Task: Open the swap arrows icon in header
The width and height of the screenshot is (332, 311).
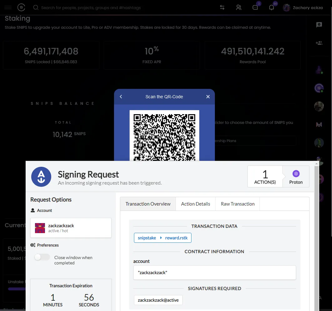Action: coord(222,8)
